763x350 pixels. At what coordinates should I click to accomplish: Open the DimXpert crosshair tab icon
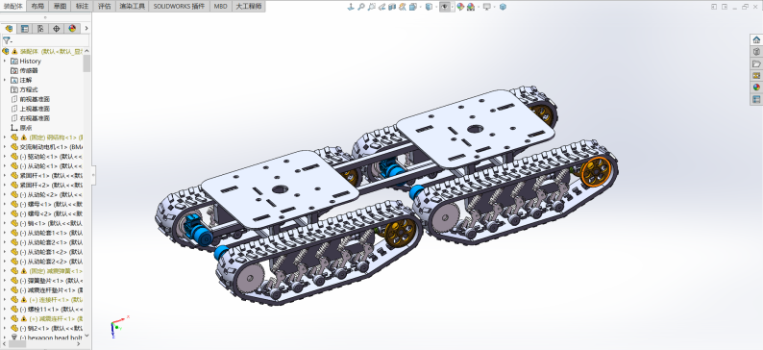click(x=57, y=28)
